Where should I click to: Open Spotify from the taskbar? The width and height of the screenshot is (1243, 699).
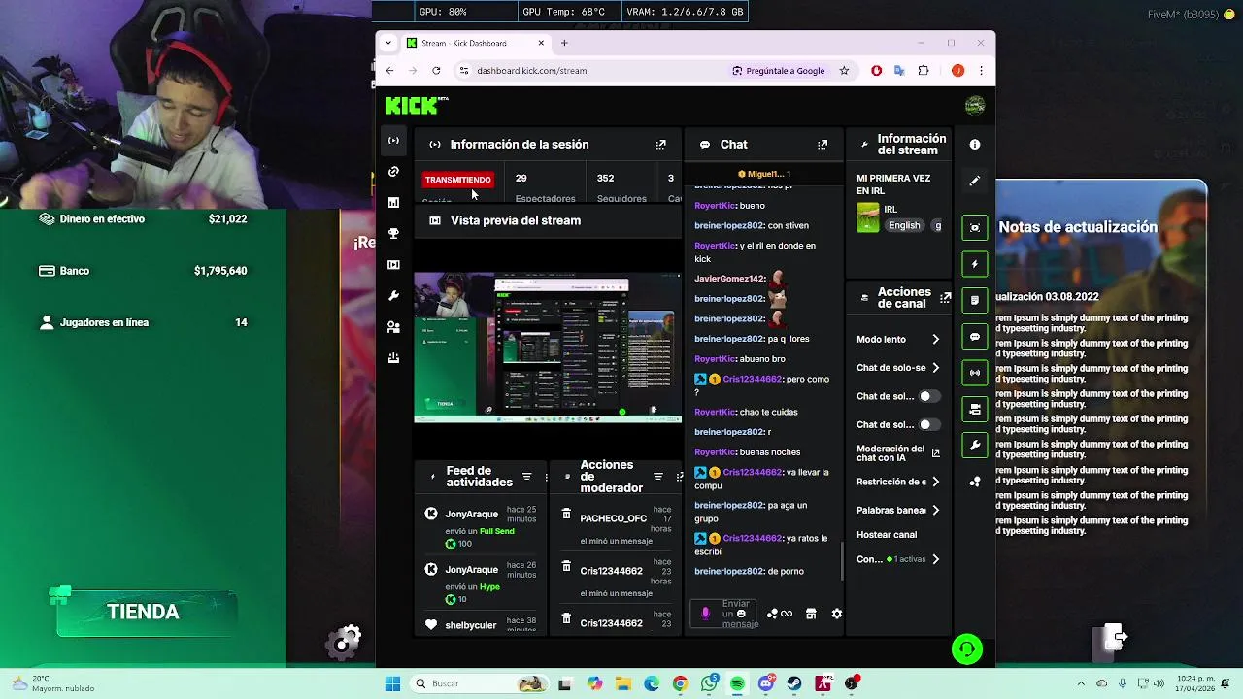[737, 683]
